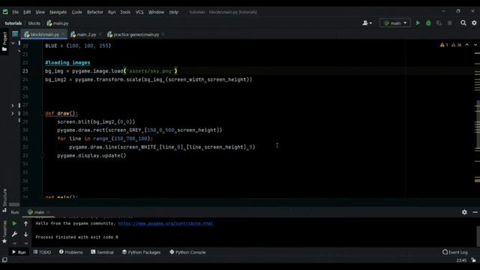Click the pygame.display.update() line
Viewport: 480px width, 270px height.
point(91,155)
